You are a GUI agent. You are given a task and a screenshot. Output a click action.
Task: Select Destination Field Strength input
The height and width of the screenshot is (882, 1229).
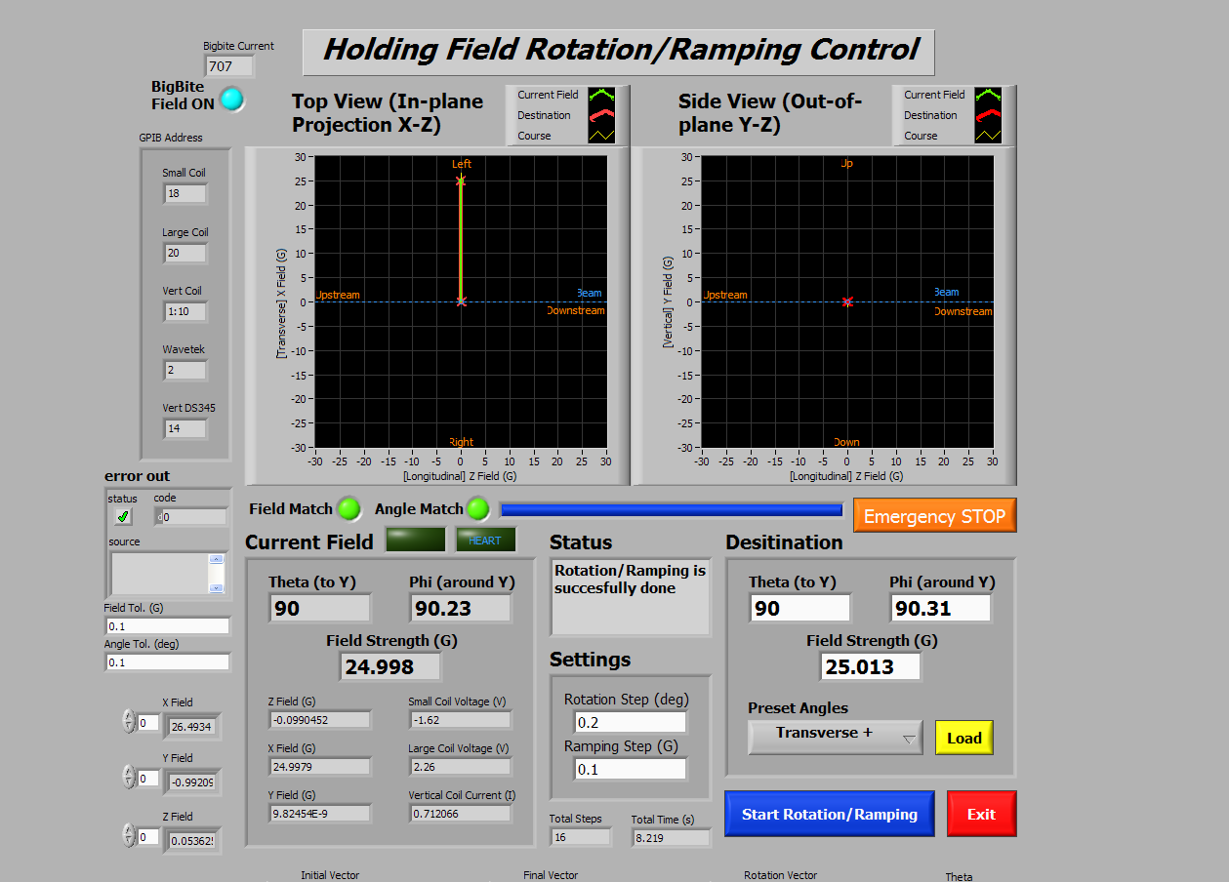[x=871, y=666]
